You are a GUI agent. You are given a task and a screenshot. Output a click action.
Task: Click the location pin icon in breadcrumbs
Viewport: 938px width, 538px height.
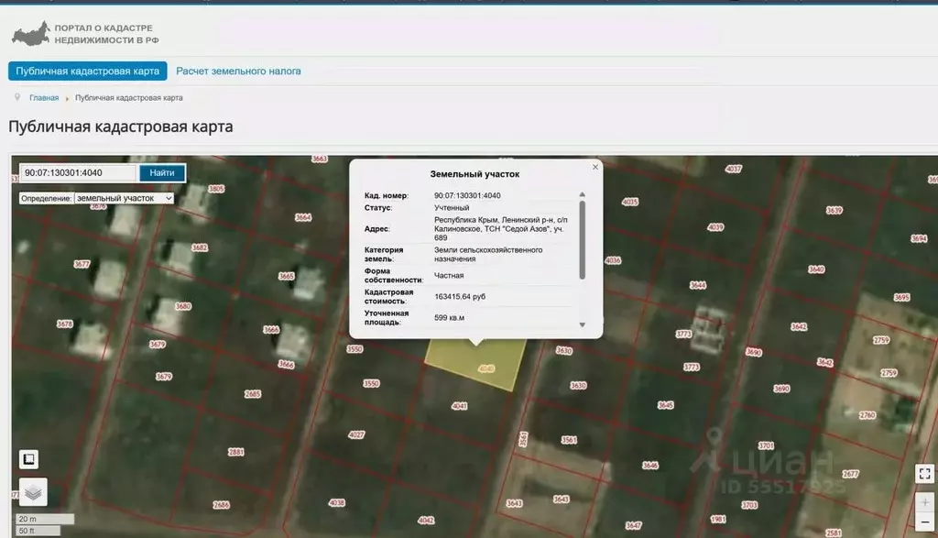[x=17, y=97]
